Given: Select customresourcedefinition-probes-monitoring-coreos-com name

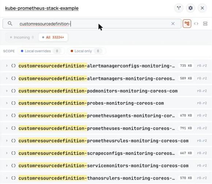Looking at the screenshot, I should (91, 103).
